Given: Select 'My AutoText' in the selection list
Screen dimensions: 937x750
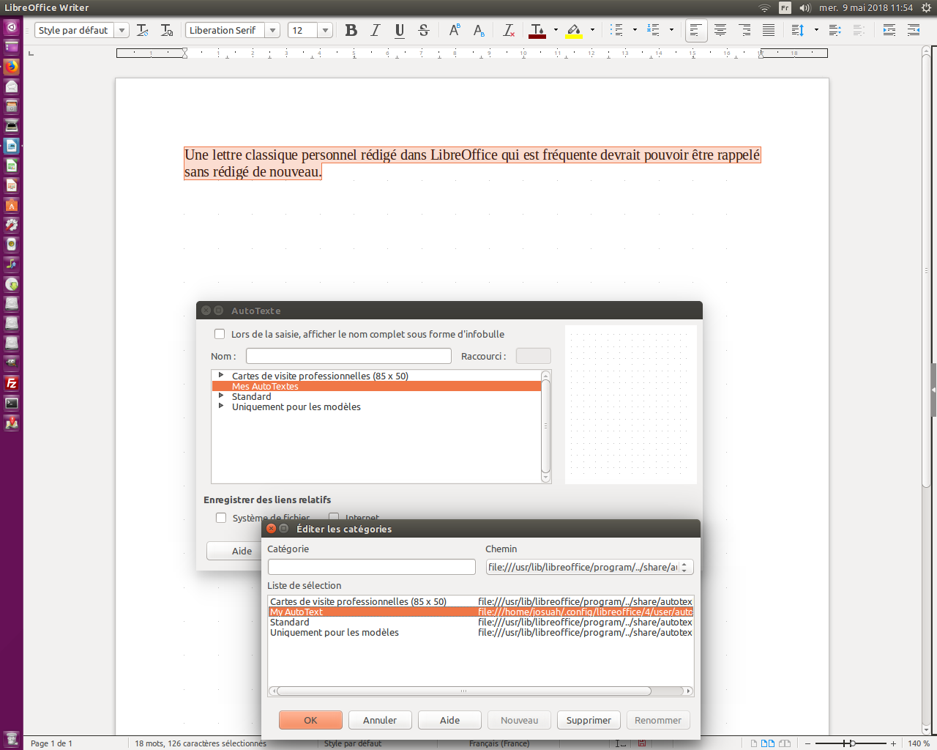Looking at the screenshot, I should (x=480, y=612).
